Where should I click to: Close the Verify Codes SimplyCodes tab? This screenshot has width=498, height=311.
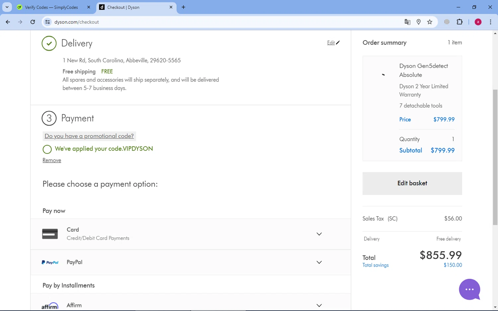click(89, 7)
